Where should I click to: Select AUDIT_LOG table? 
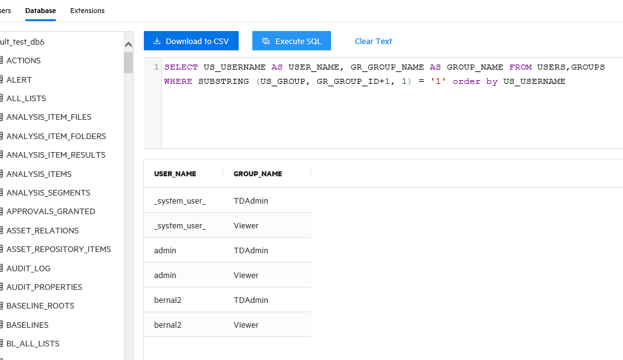click(29, 268)
